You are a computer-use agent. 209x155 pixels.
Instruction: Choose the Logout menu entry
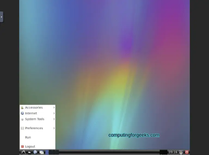pos(30,147)
